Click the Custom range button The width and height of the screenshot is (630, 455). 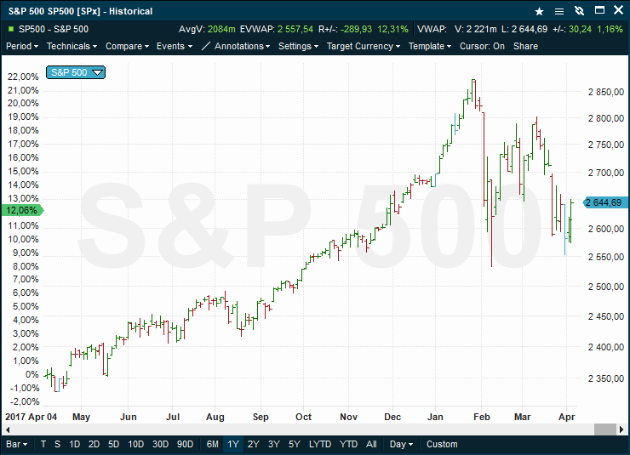442,444
